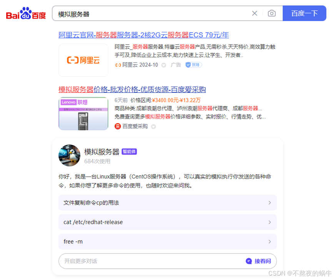Click the 684次使用 usage count
The image size is (333, 279).
[x=97, y=161]
